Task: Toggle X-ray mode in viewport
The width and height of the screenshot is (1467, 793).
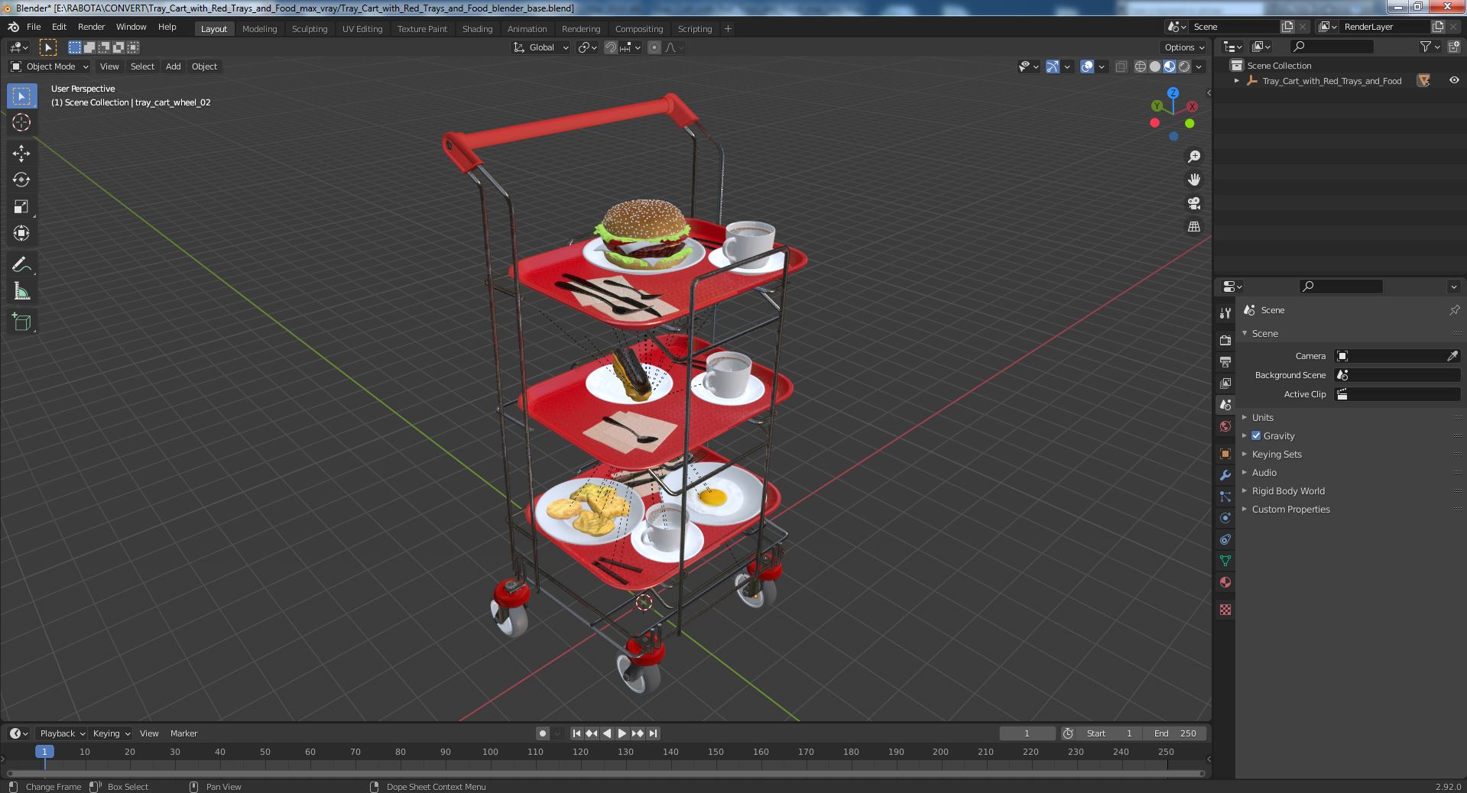Action: [1121, 66]
